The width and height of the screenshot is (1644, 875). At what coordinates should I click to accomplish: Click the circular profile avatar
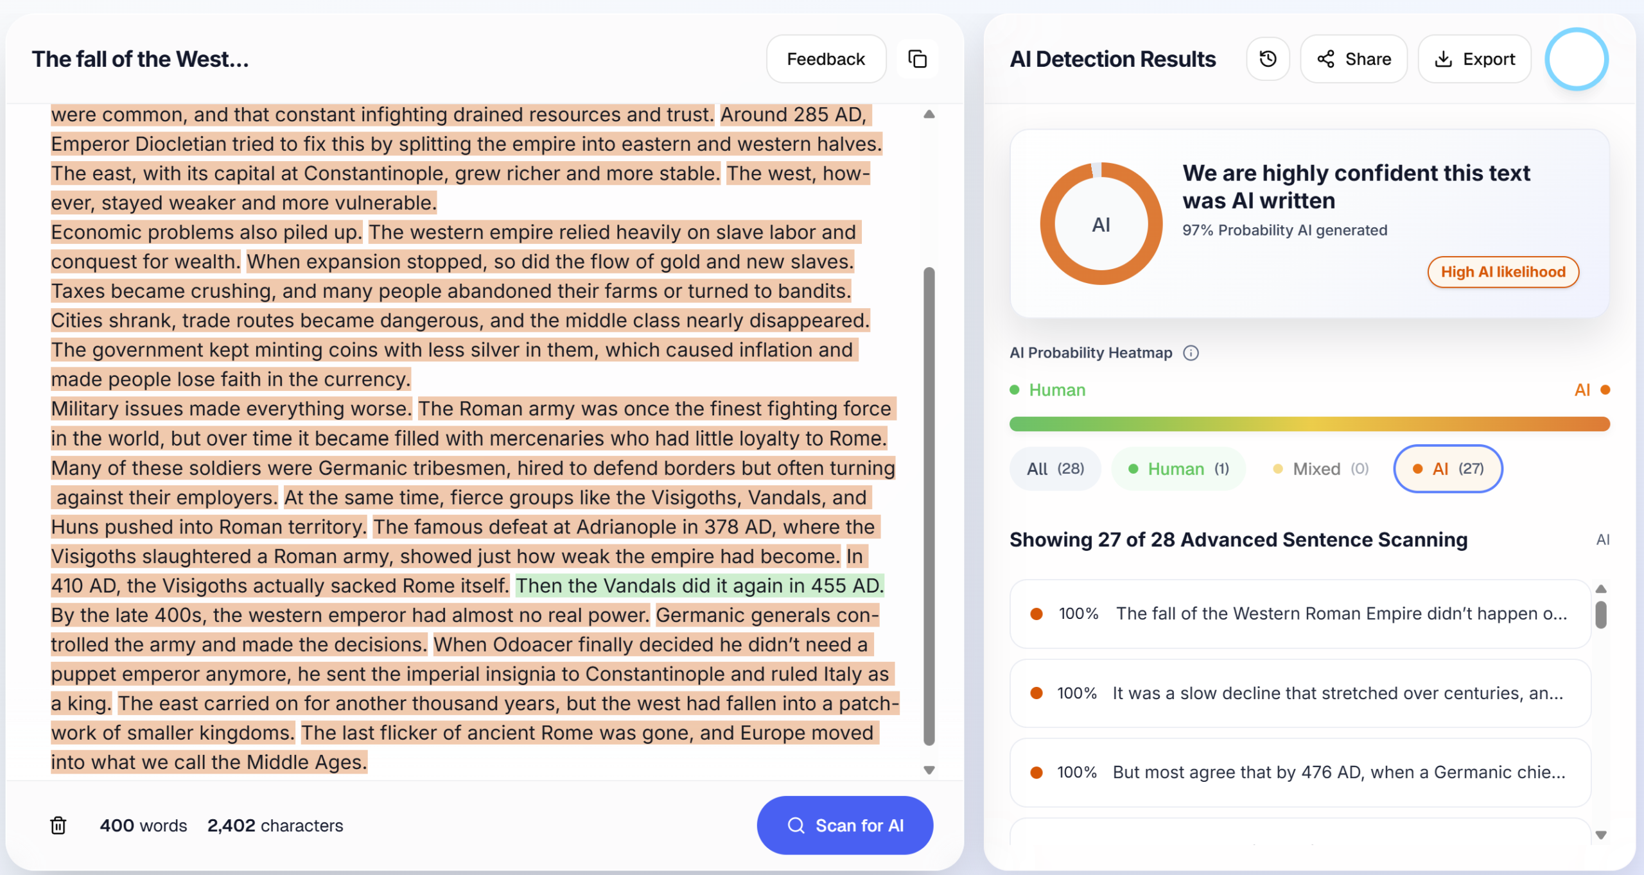click(1576, 59)
